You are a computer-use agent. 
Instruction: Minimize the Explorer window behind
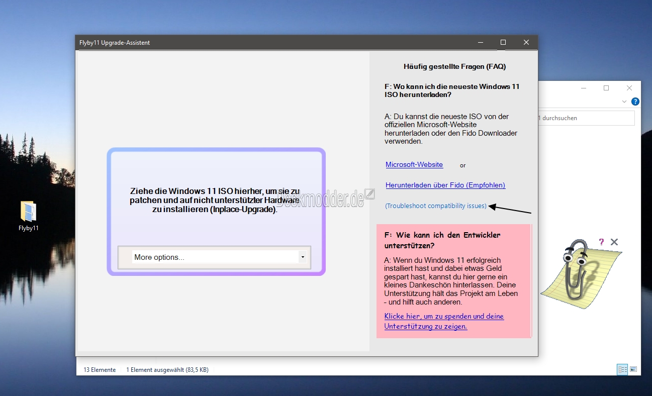click(583, 88)
